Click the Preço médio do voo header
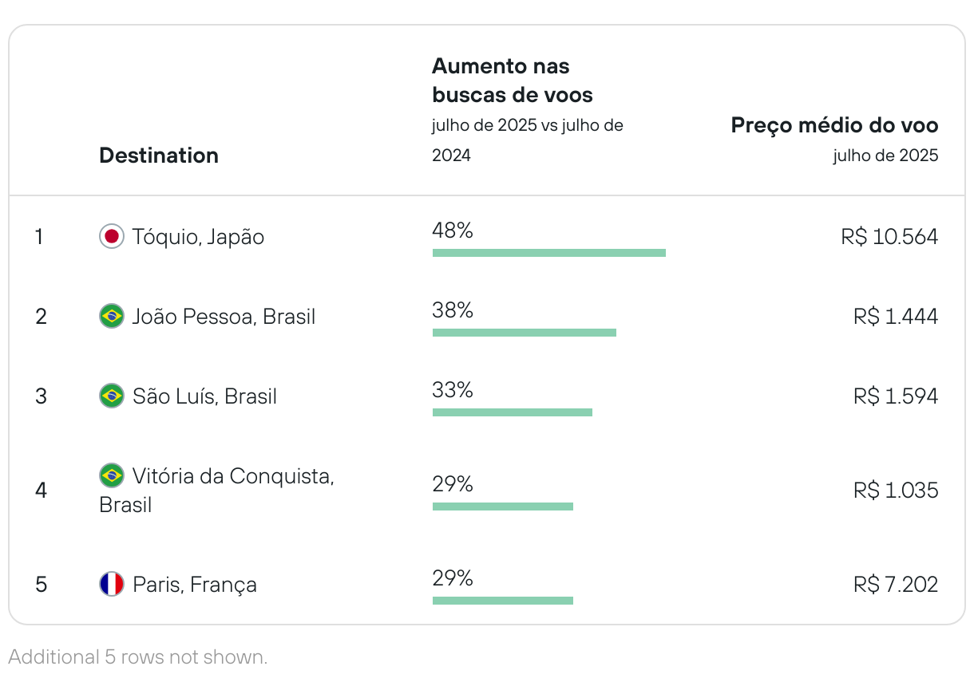Image resolution: width=974 pixels, height=678 pixels. [834, 125]
